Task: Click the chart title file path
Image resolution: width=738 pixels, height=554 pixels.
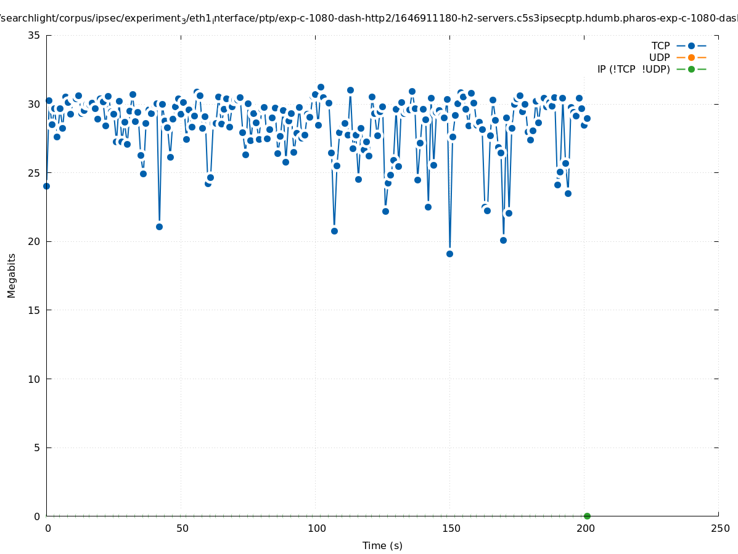Action: [x=369, y=18]
